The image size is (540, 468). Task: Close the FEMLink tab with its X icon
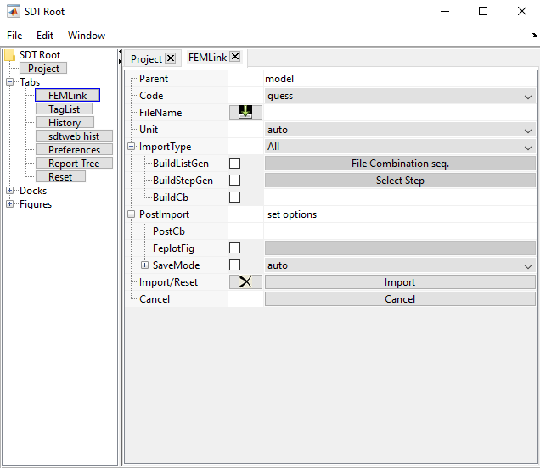point(235,58)
